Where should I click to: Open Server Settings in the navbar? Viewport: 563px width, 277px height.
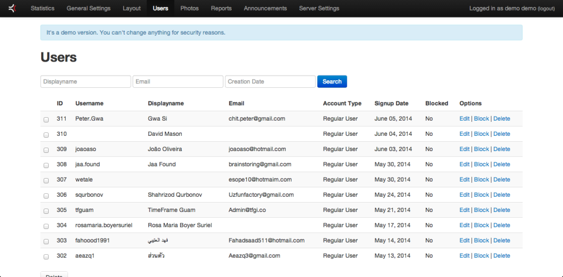click(x=319, y=8)
